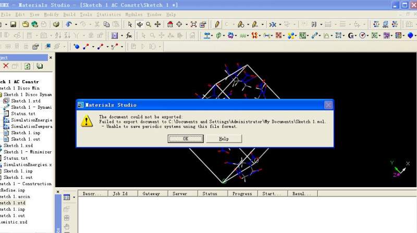
Task: Click the Recenter crosshair icon
Action: [179, 24]
